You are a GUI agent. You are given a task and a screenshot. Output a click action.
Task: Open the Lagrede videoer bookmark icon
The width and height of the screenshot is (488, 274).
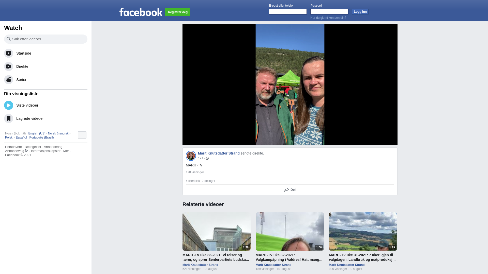click(x=9, y=118)
